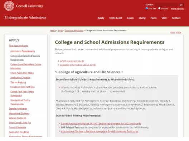Open Application Deadlines sidebar link

click(19, 132)
